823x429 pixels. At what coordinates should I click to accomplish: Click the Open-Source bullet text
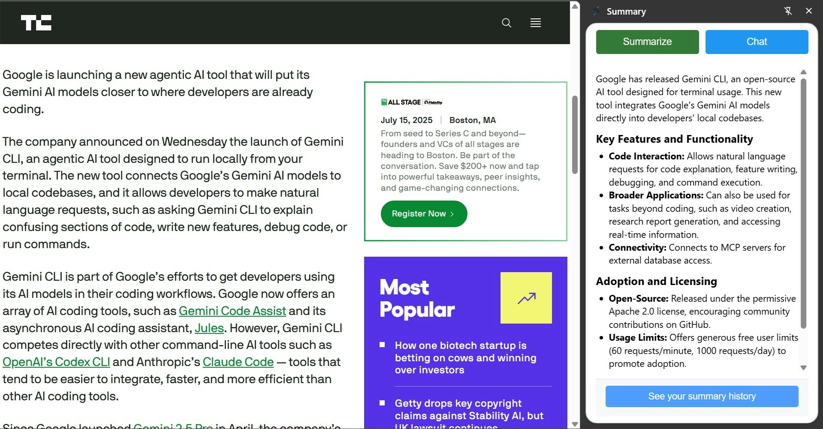[x=702, y=311]
